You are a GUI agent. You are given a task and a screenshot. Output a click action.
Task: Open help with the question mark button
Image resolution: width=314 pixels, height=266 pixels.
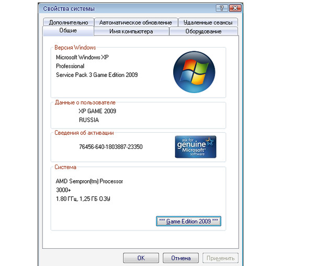click(222, 8)
